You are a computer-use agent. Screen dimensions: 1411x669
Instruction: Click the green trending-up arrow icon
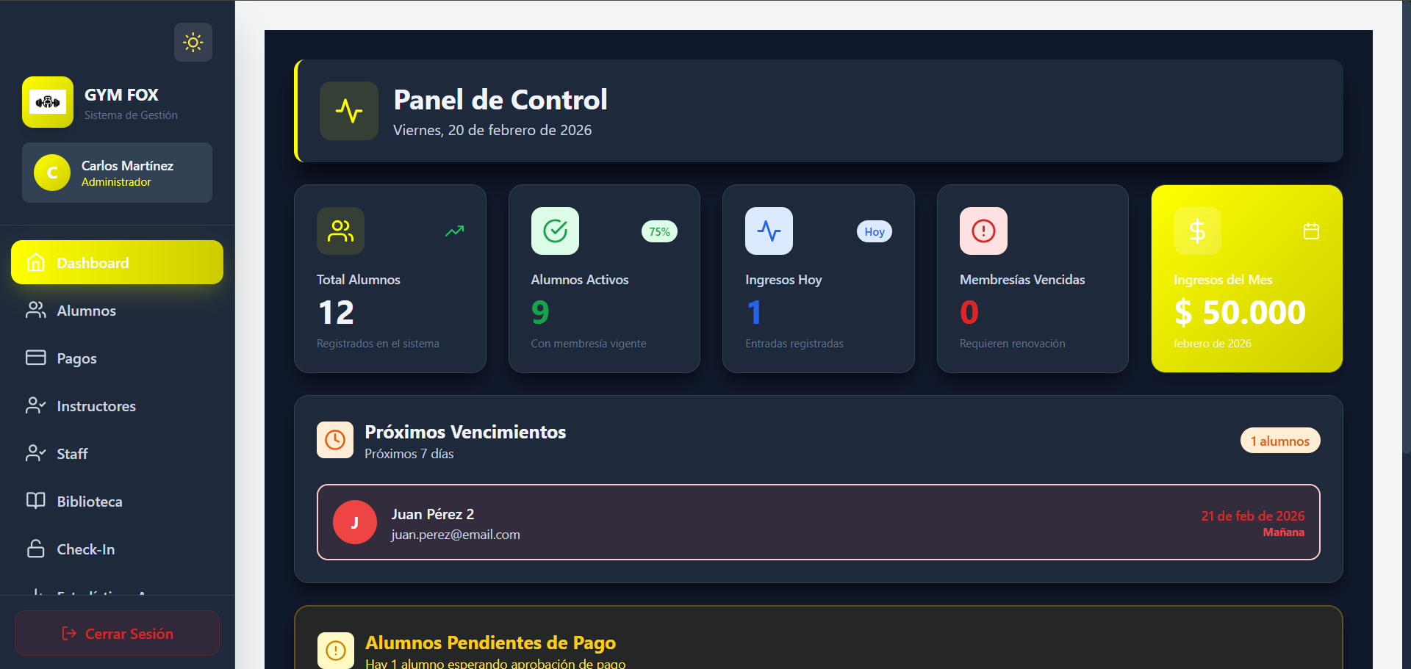click(455, 231)
